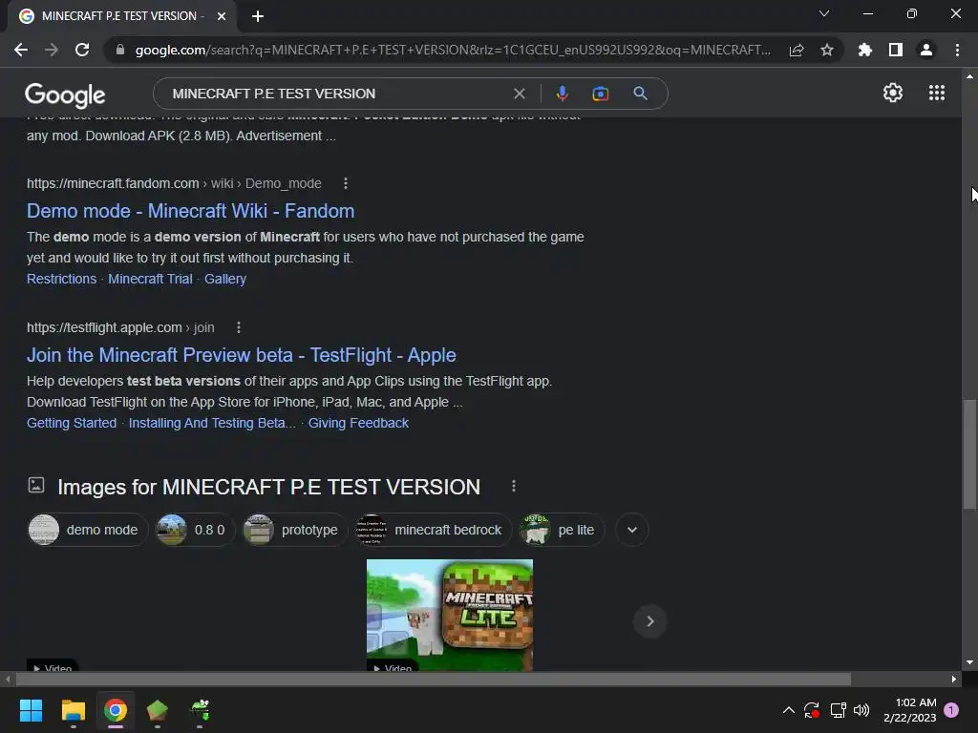Click the Chrome taskbar icon

116,710
